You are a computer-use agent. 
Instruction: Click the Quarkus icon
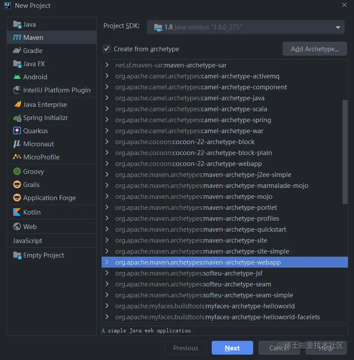pyautogui.click(x=17, y=131)
